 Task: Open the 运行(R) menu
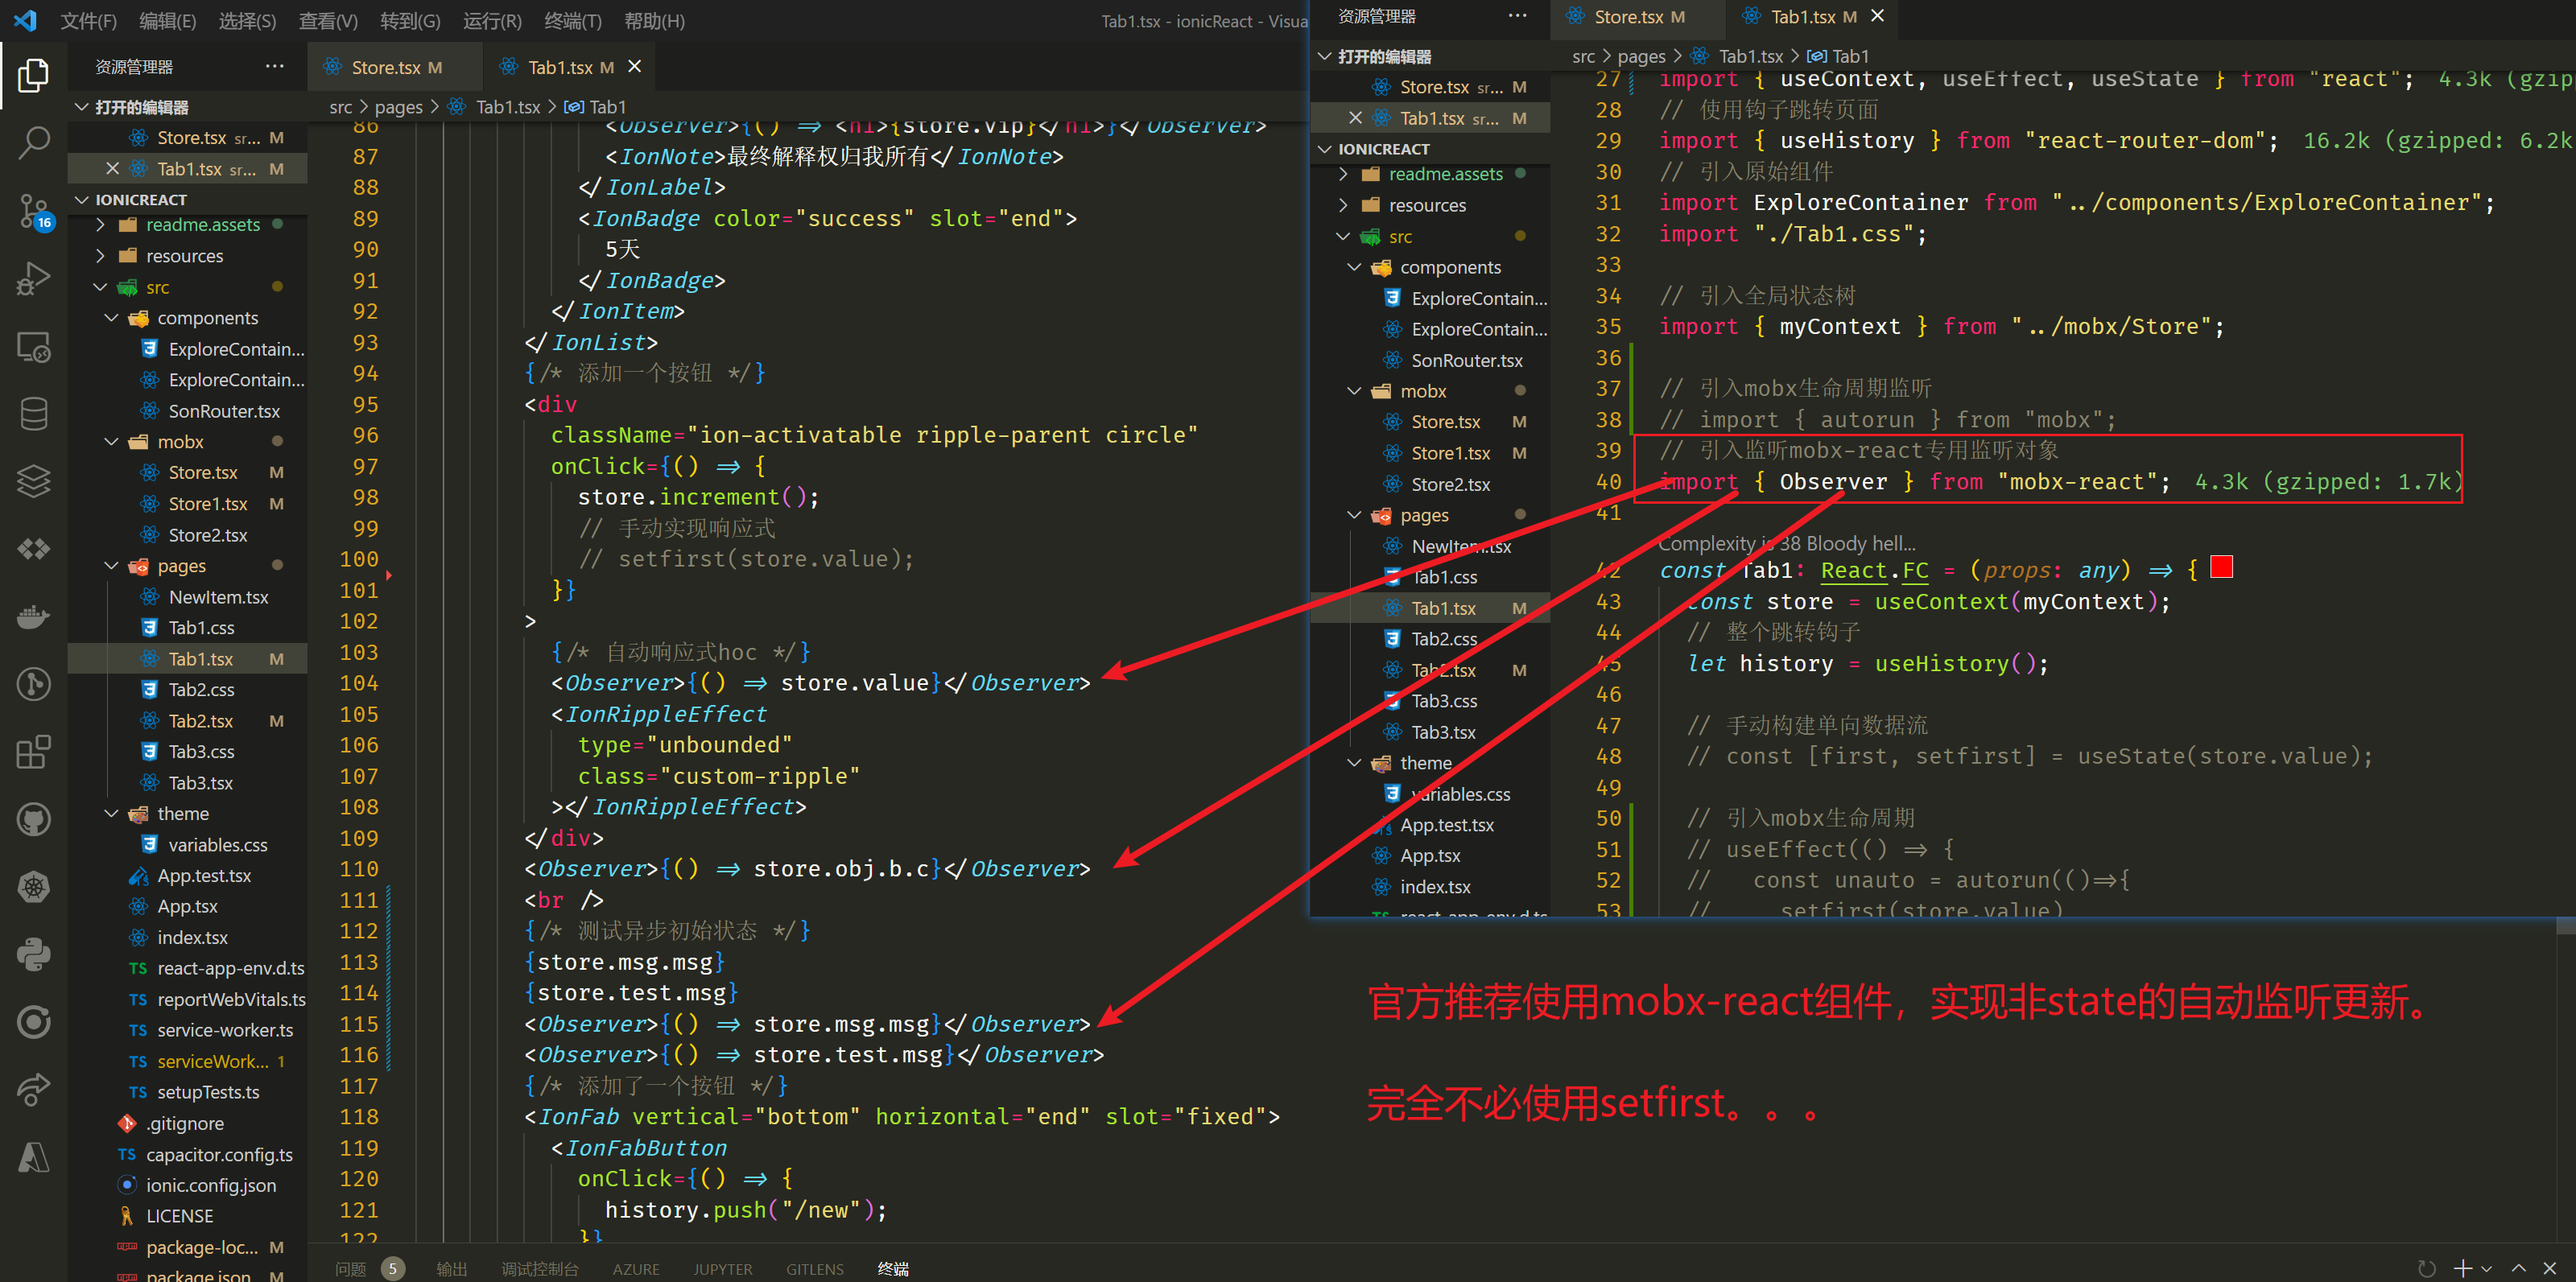491,21
